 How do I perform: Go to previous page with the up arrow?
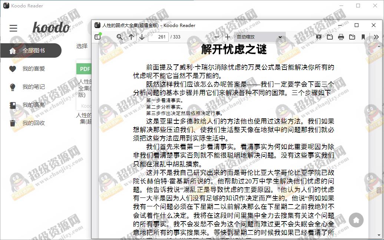[131, 37]
